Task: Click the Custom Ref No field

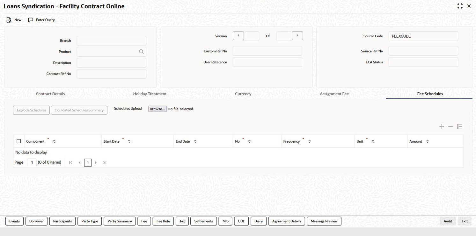Action: pyautogui.click(x=267, y=51)
